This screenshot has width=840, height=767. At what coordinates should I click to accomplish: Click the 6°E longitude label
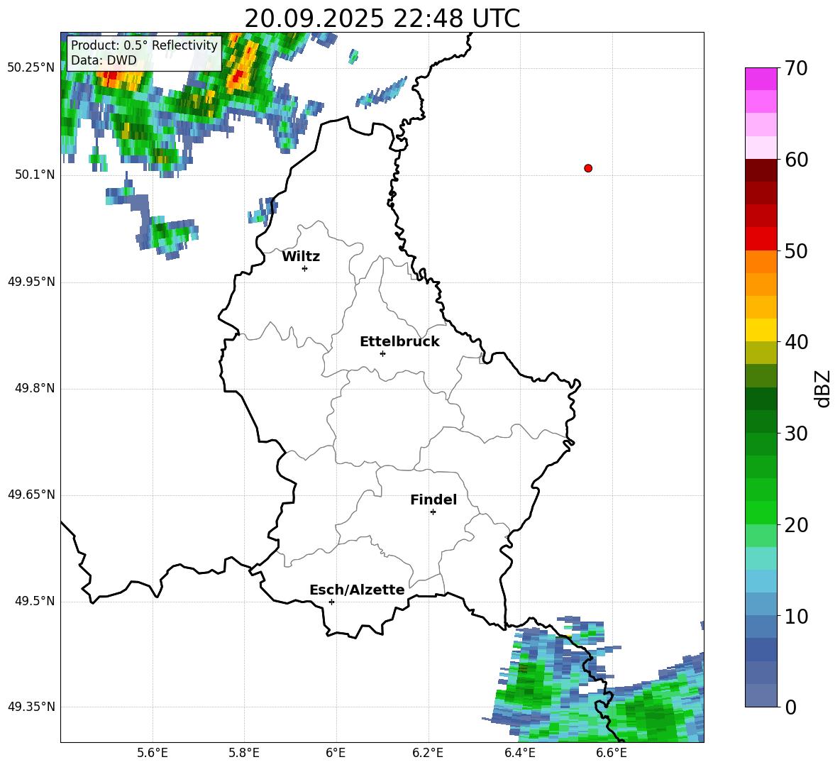point(336,753)
